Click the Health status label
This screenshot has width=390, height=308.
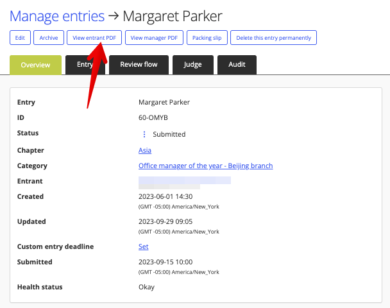(40, 287)
